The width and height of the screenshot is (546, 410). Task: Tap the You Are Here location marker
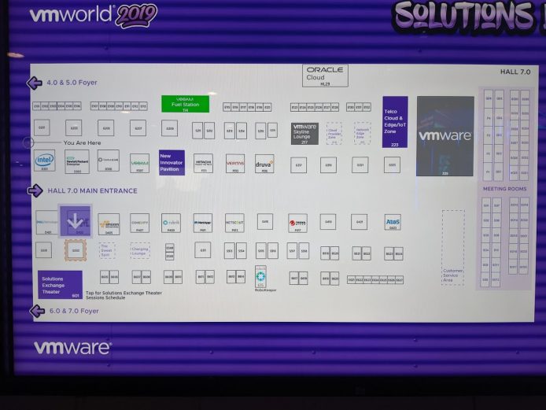pos(28,142)
